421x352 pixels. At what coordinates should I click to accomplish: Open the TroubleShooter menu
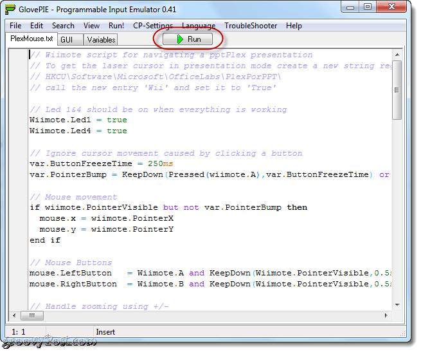point(251,26)
